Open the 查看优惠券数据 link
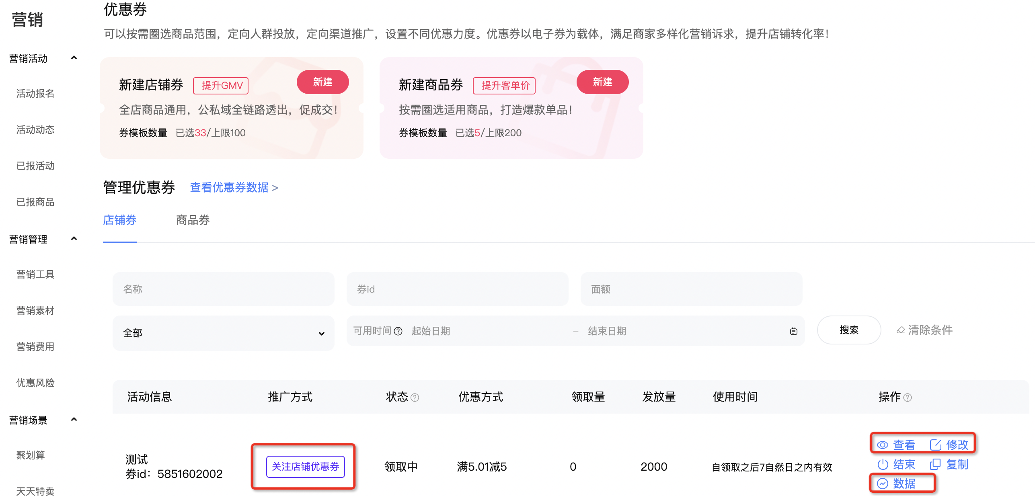1035x496 pixels. [x=234, y=188]
